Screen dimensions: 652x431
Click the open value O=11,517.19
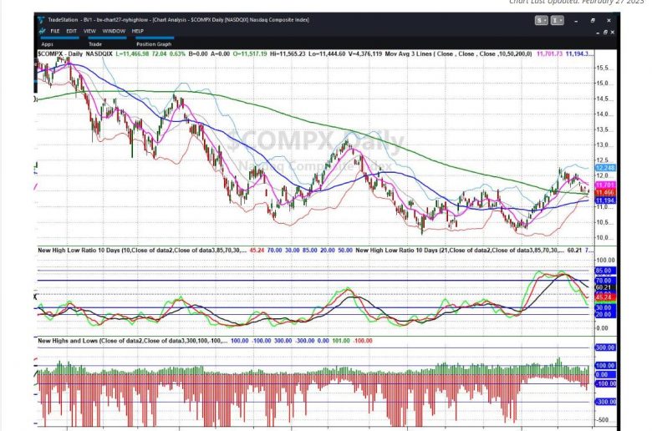point(250,53)
